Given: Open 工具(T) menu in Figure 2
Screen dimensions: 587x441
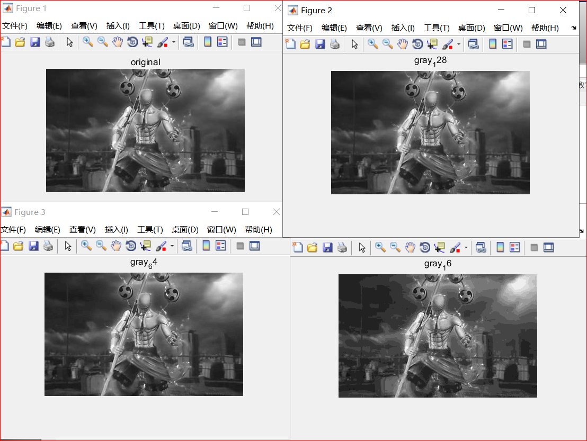Looking at the screenshot, I should (437, 28).
